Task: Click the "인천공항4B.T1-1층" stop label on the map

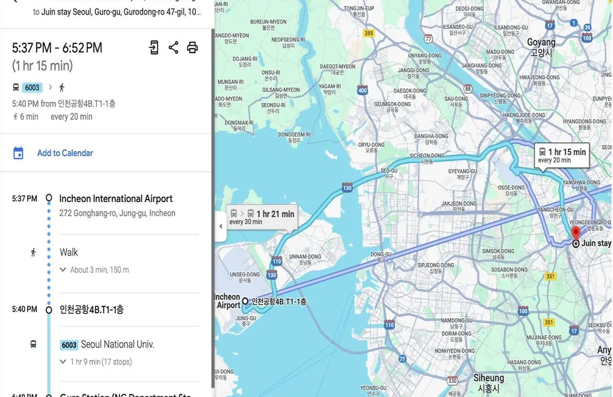Action: point(279,302)
